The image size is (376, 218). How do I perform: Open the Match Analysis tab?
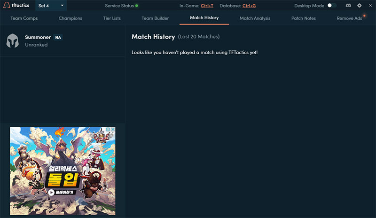point(255,18)
